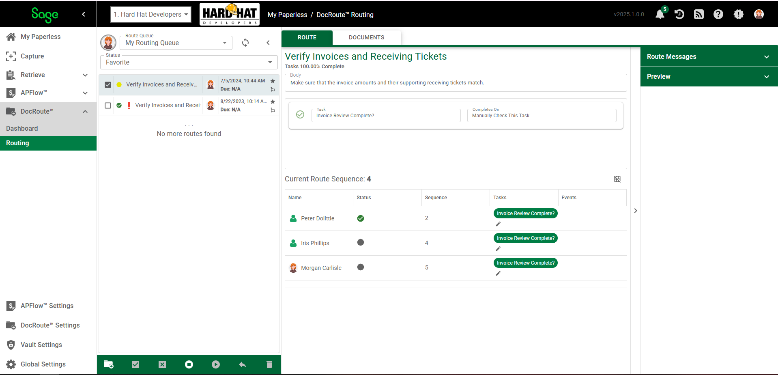Open Vault Settings
The height and width of the screenshot is (375, 778).
tap(48, 345)
